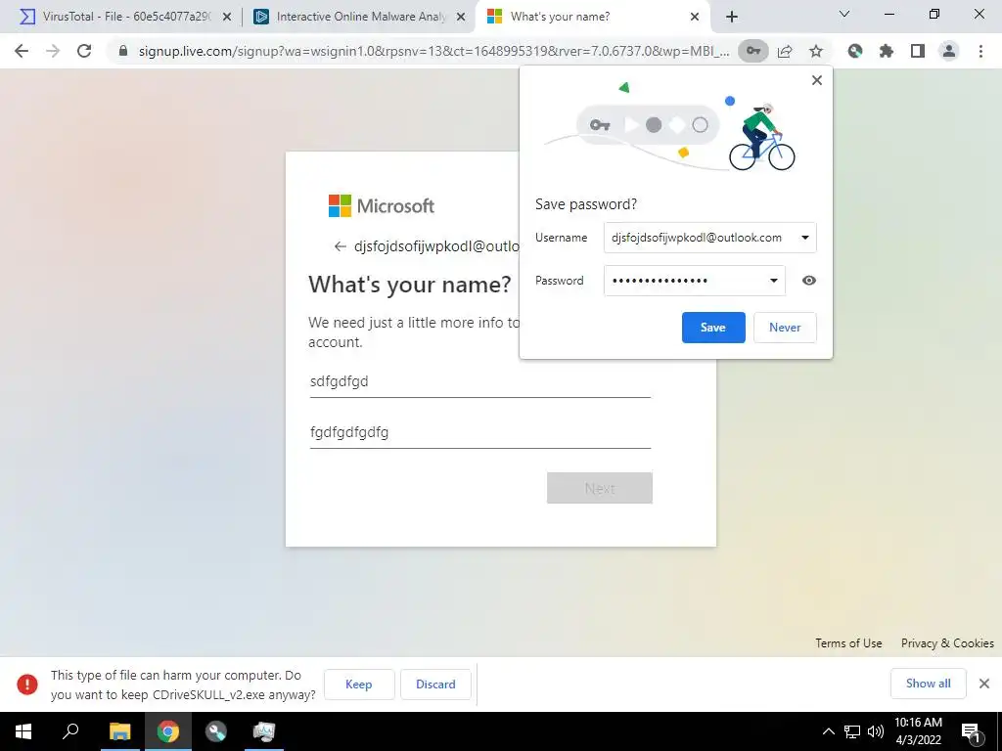Click the Microsoft logo
1002x751 pixels.
382,205
